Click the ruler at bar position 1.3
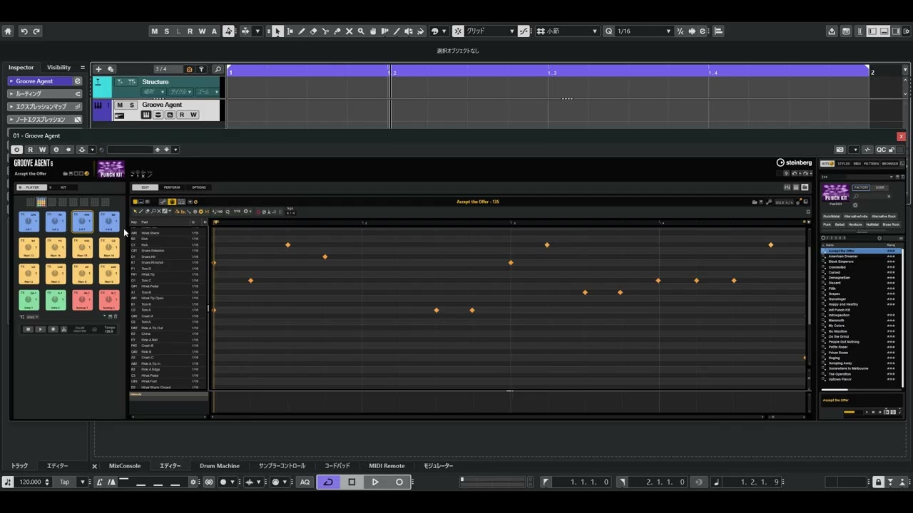This screenshot has height=513, width=913. tap(552, 72)
